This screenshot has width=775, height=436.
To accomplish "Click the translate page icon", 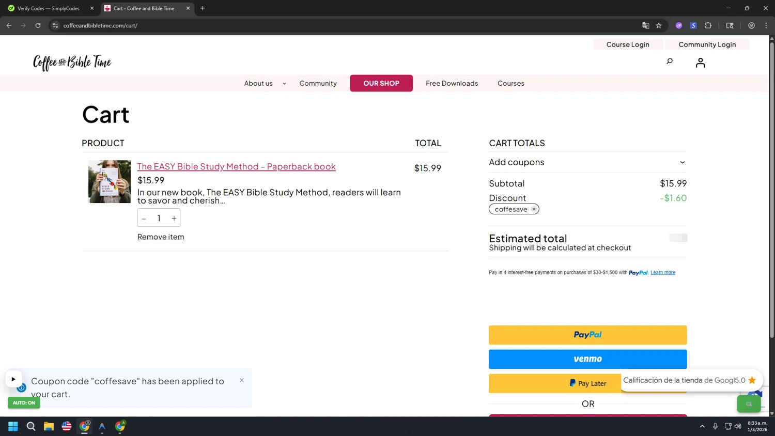I will 645,25.
